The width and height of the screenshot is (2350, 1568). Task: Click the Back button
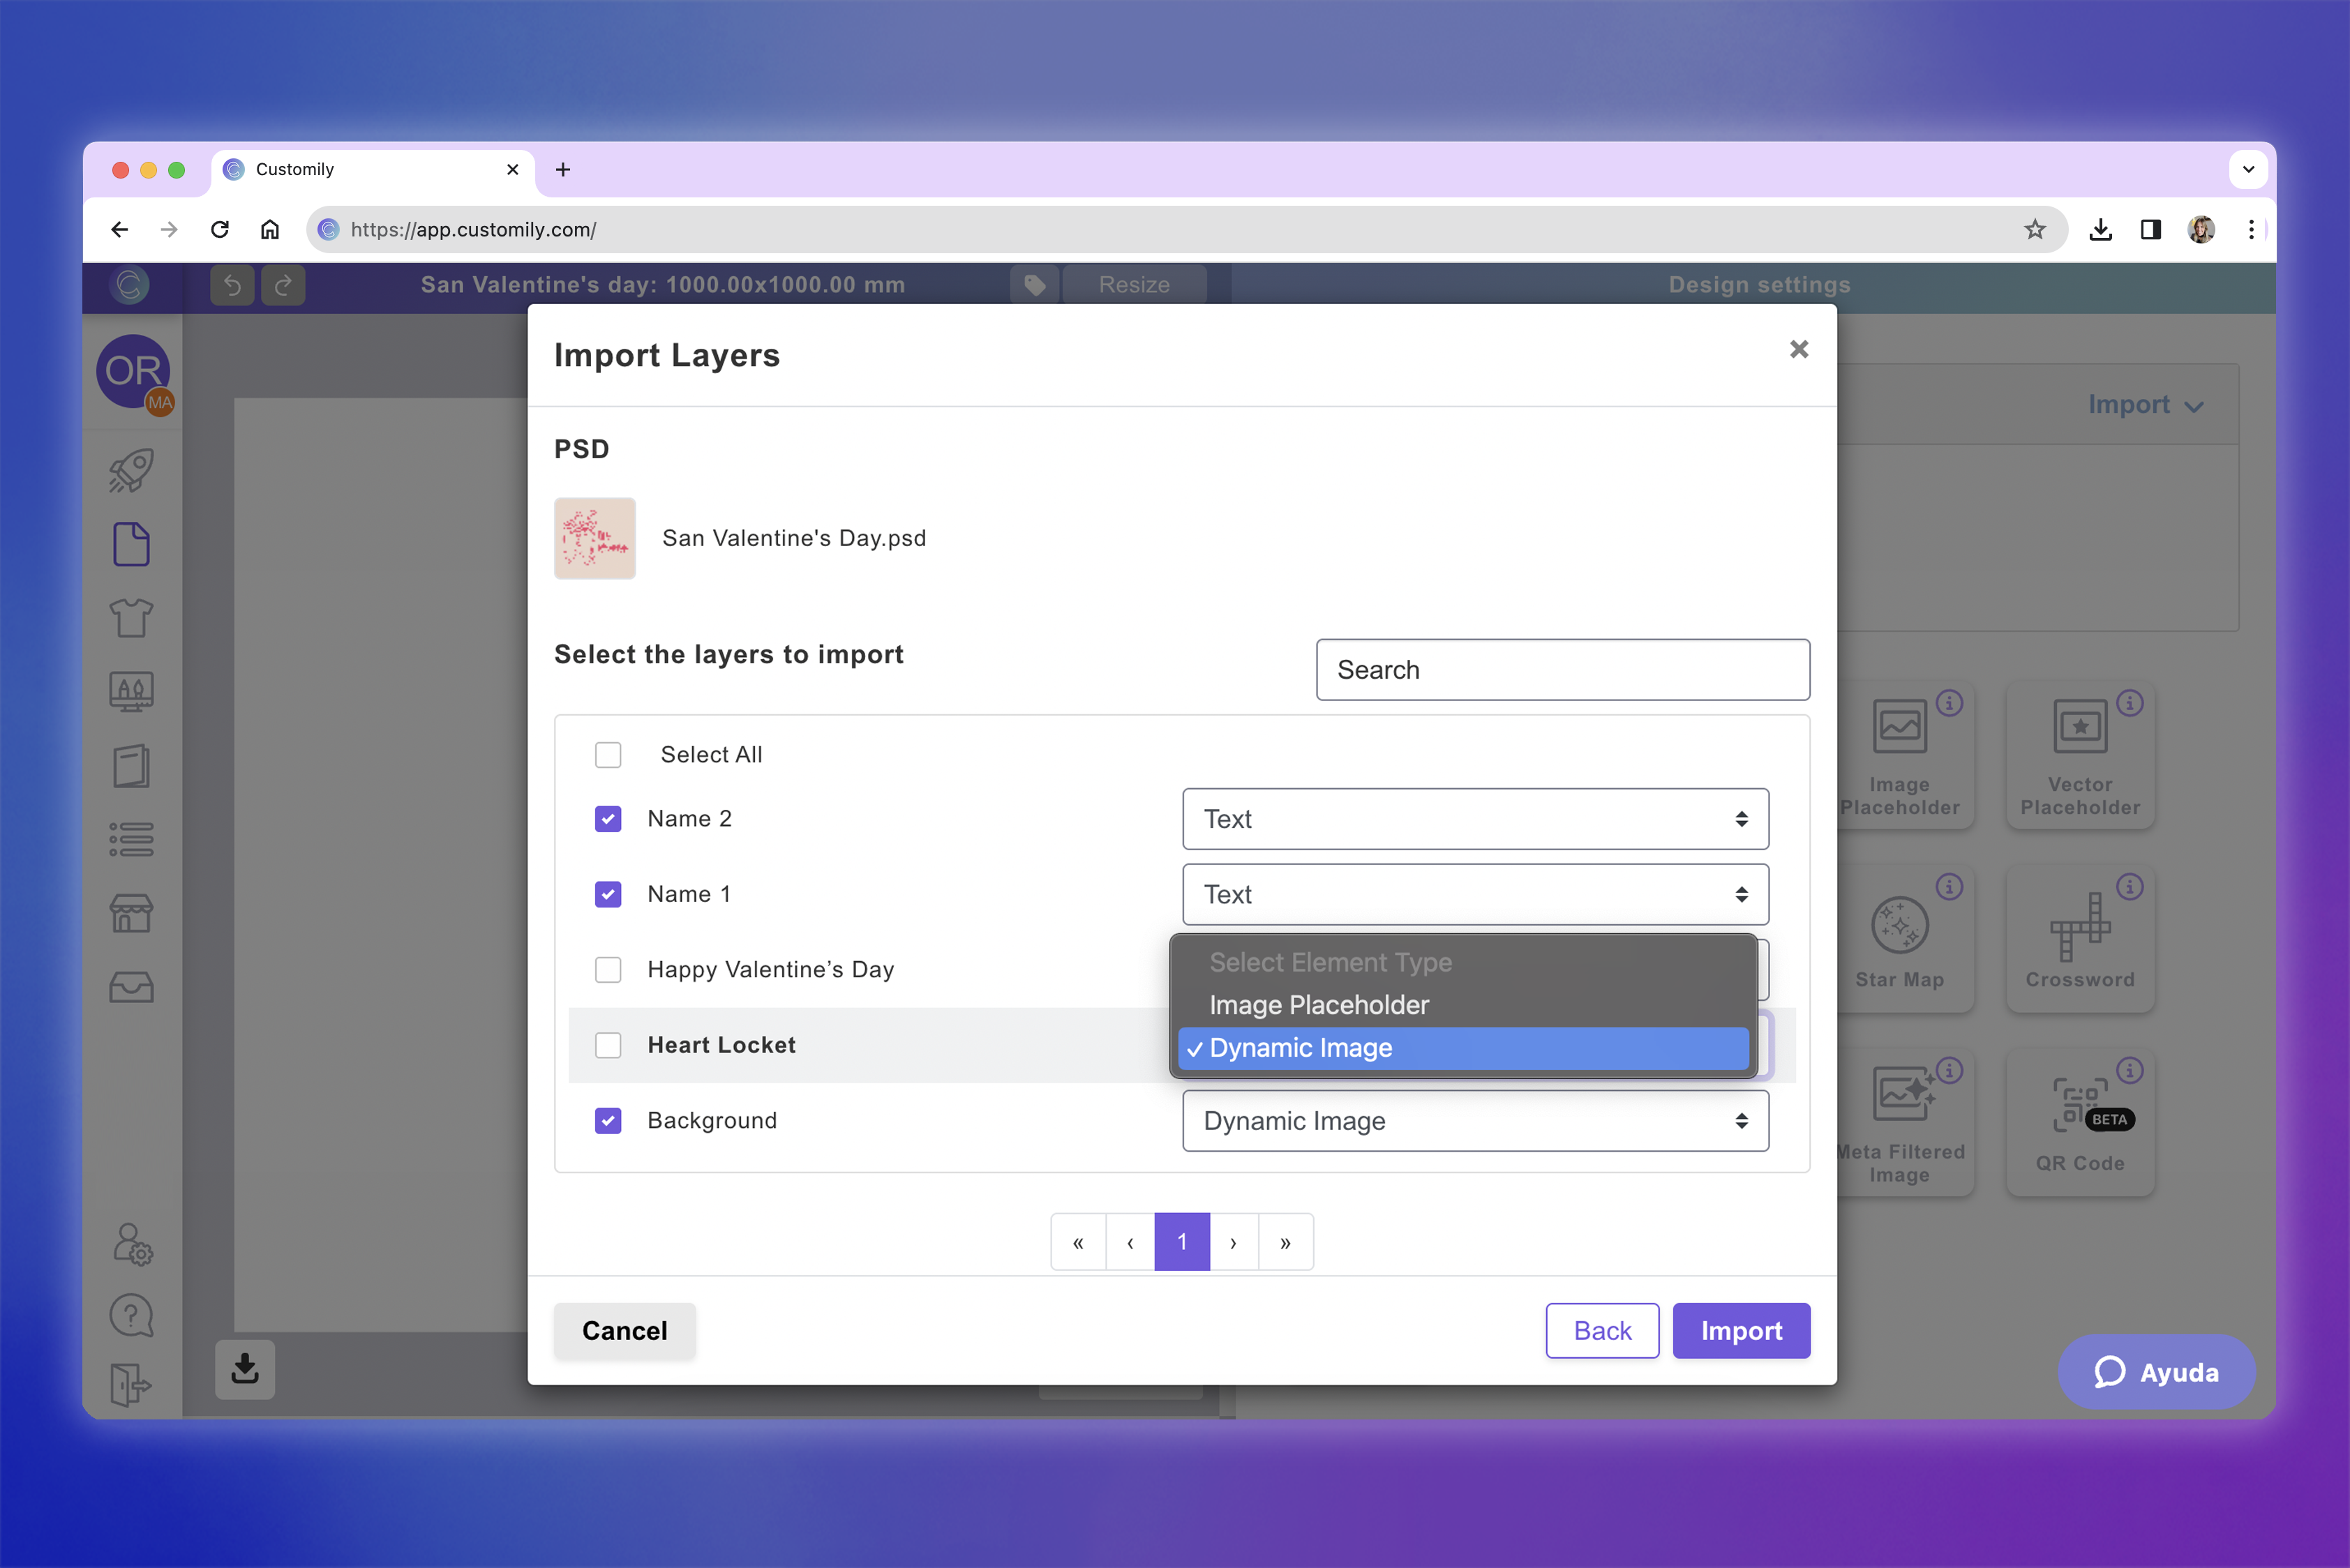1602,1330
